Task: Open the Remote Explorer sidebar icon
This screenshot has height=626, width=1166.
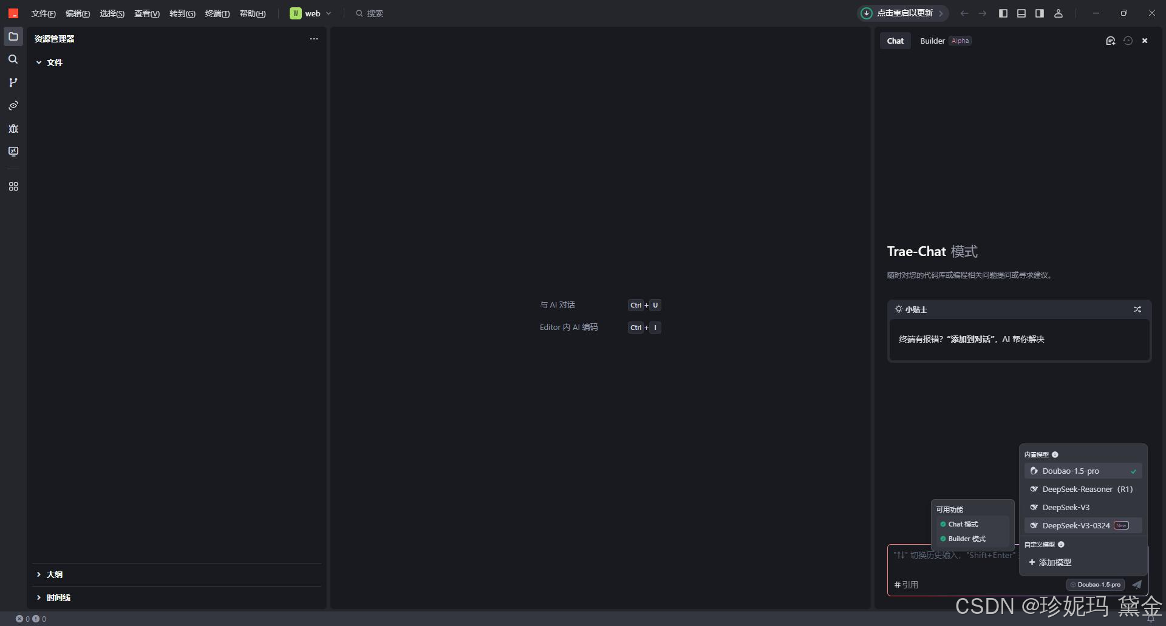Action: (x=13, y=152)
